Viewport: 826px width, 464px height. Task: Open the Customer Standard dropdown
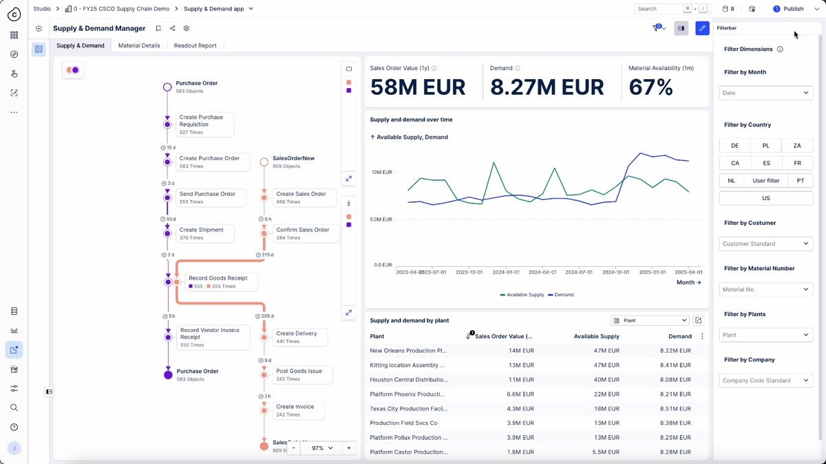point(766,243)
